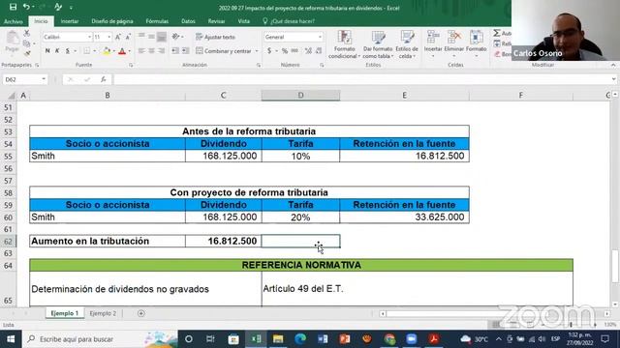
Task: Click decrease decimals icon
Action: pos(319,51)
